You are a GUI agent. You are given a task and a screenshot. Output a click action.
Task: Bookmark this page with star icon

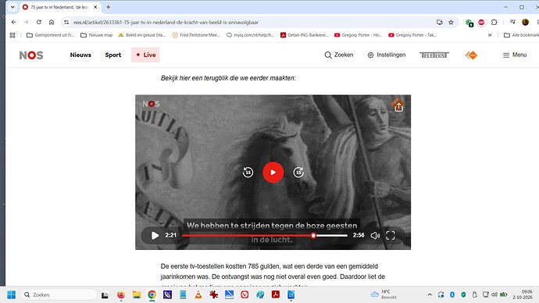click(451, 23)
